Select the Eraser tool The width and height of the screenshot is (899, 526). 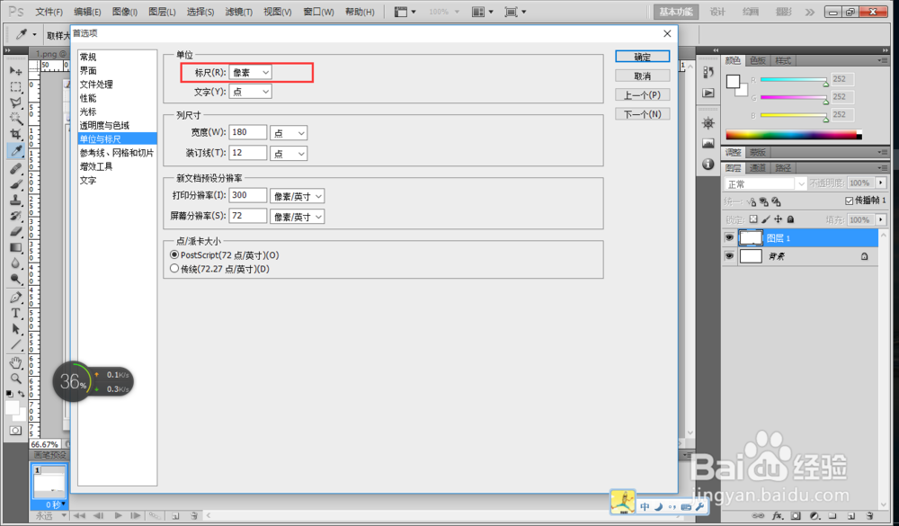tap(15, 232)
